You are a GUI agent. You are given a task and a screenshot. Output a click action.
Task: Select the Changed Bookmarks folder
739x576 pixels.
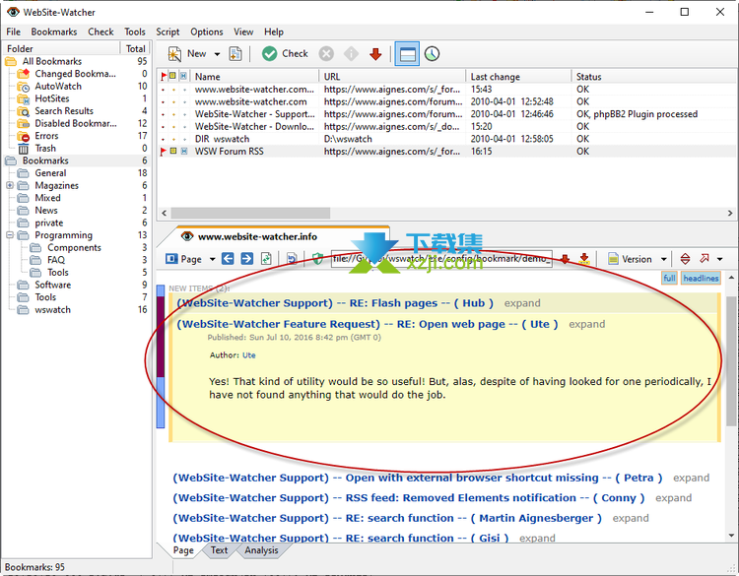(x=75, y=74)
